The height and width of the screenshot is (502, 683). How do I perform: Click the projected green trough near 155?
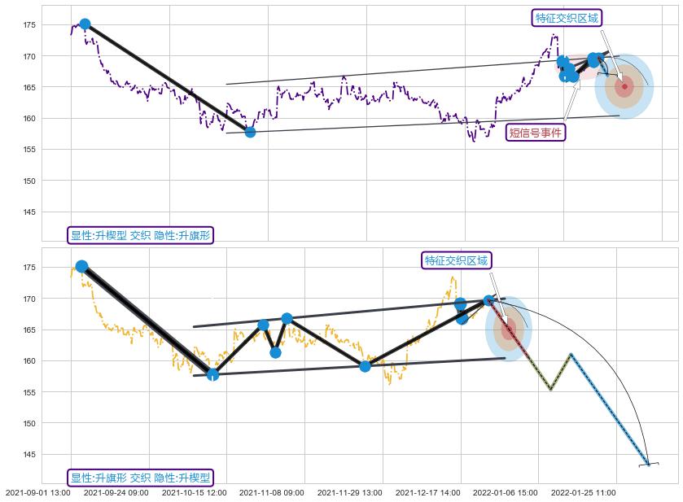point(551,389)
